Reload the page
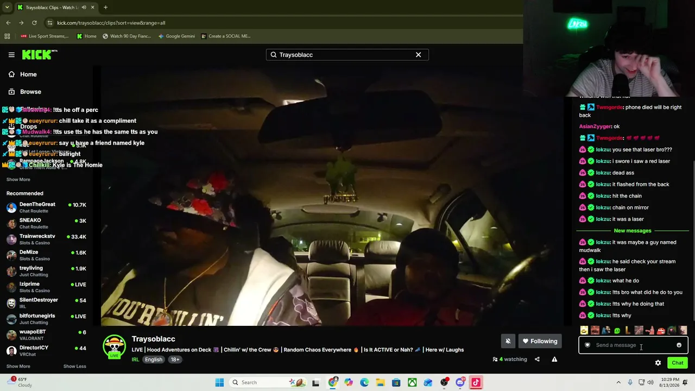Image resolution: width=695 pixels, height=391 pixels. 34,23
